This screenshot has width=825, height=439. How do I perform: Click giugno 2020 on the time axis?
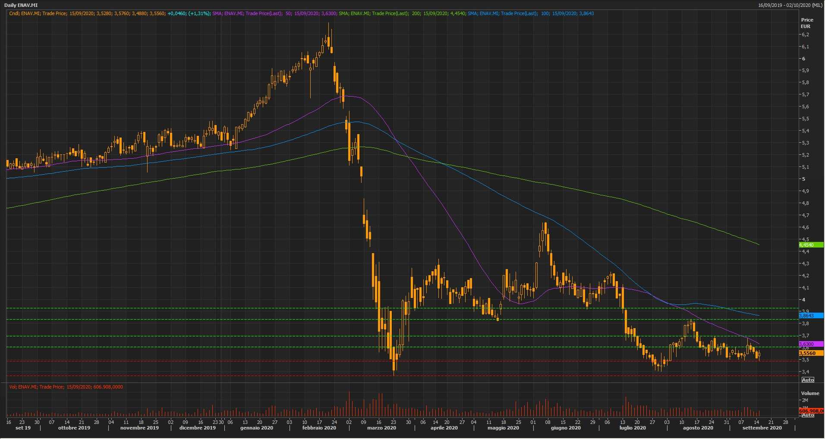566,428
